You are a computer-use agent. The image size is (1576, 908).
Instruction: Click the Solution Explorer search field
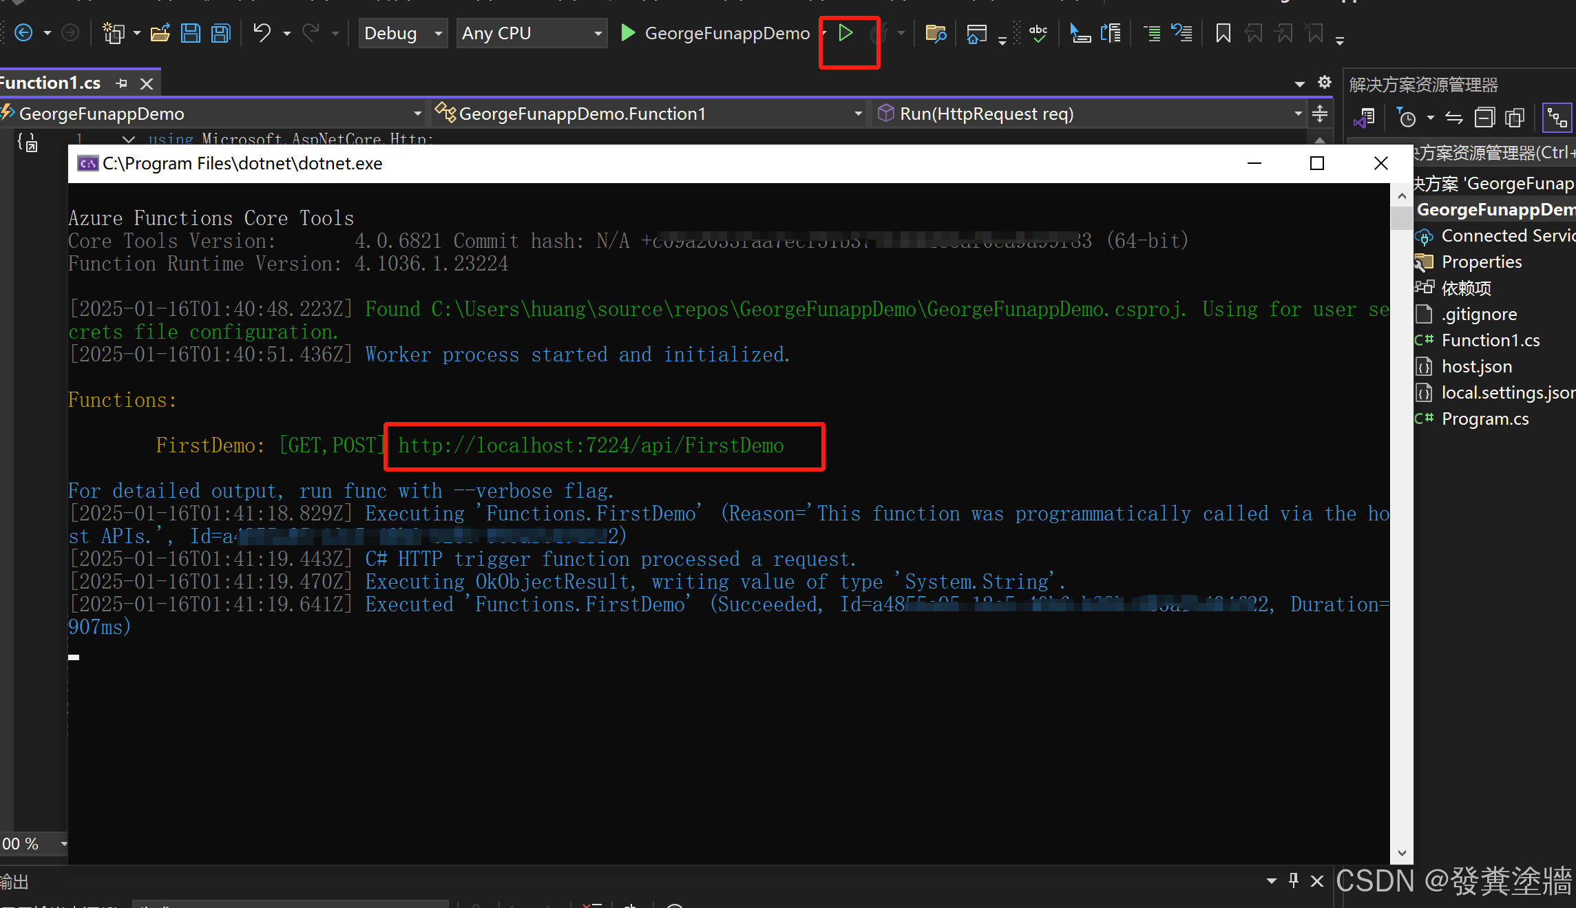coord(1494,153)
